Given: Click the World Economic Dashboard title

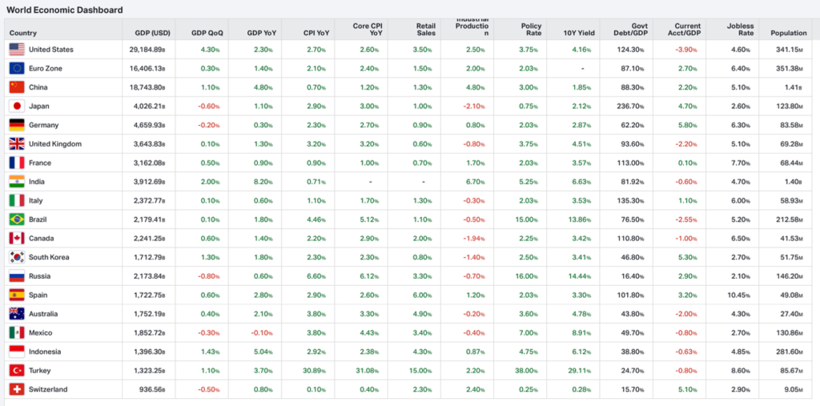Looking at the screenshot, I should pyautogui.click(x=65, y=10).
